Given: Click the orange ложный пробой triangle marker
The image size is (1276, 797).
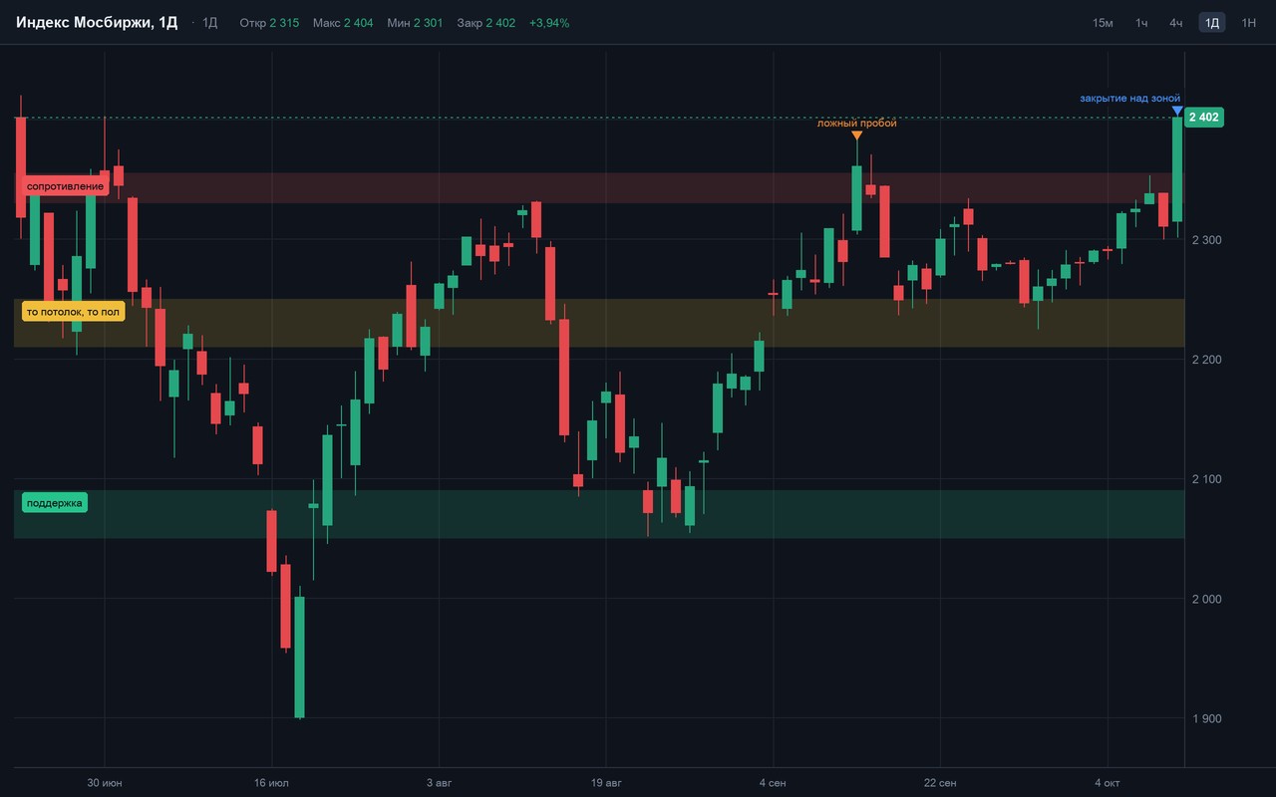Looking at the screenshot, I should [857, 135].
